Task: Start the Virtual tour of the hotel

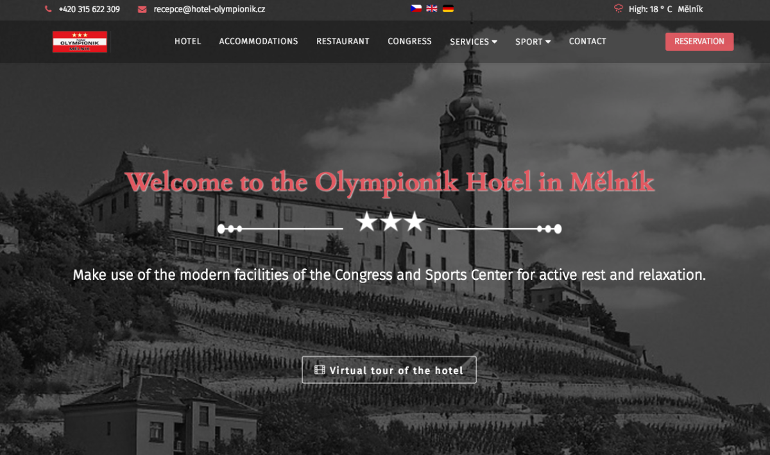Action: 389,370
